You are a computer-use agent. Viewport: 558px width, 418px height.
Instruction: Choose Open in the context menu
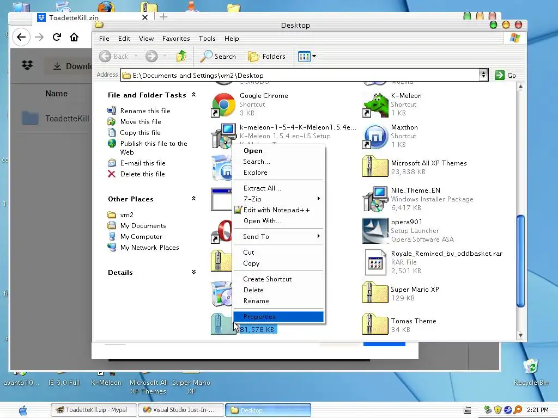tap(278, 151)
